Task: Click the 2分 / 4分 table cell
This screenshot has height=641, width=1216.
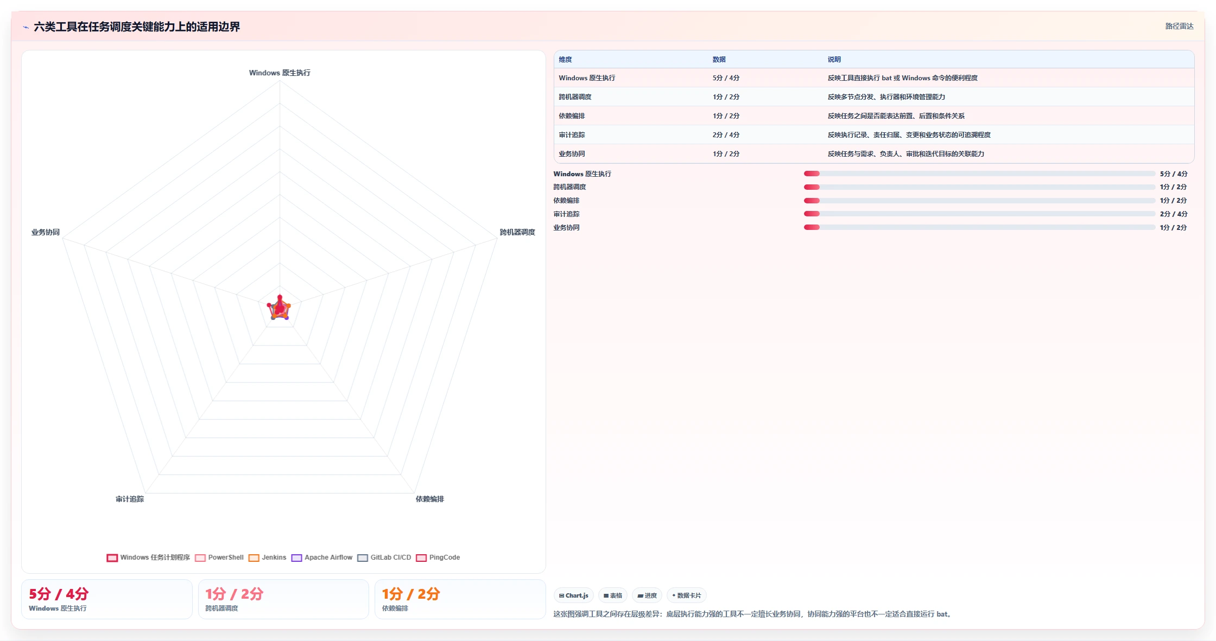Action: click(726, 135)
